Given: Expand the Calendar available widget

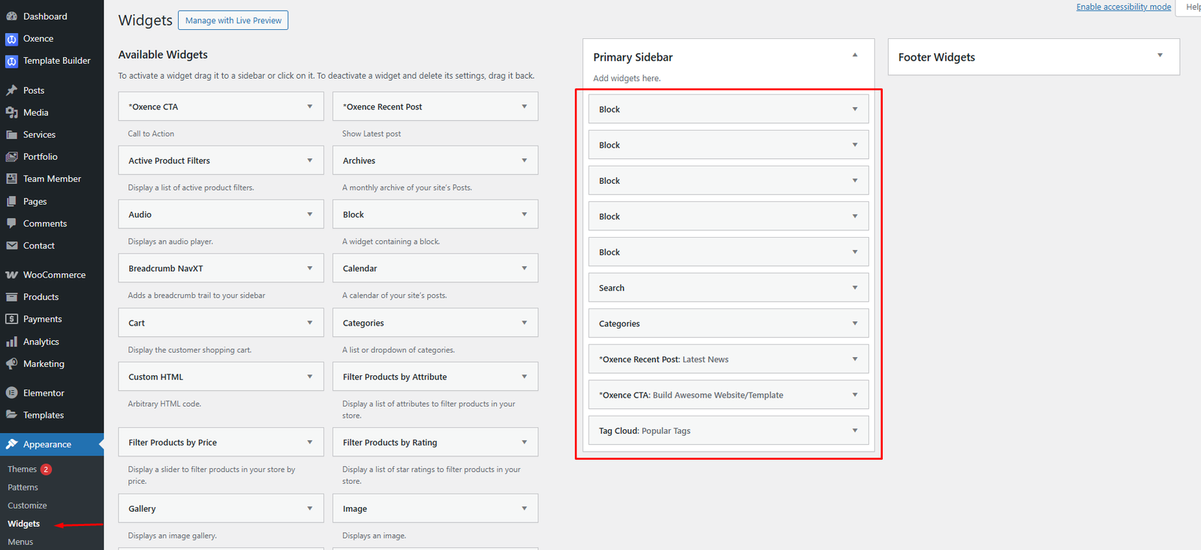Looking at the screenshot, I should point(524,269).
